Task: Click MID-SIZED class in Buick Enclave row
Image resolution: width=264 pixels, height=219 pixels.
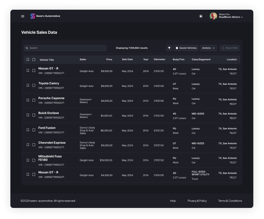Action: click(198, 114)
